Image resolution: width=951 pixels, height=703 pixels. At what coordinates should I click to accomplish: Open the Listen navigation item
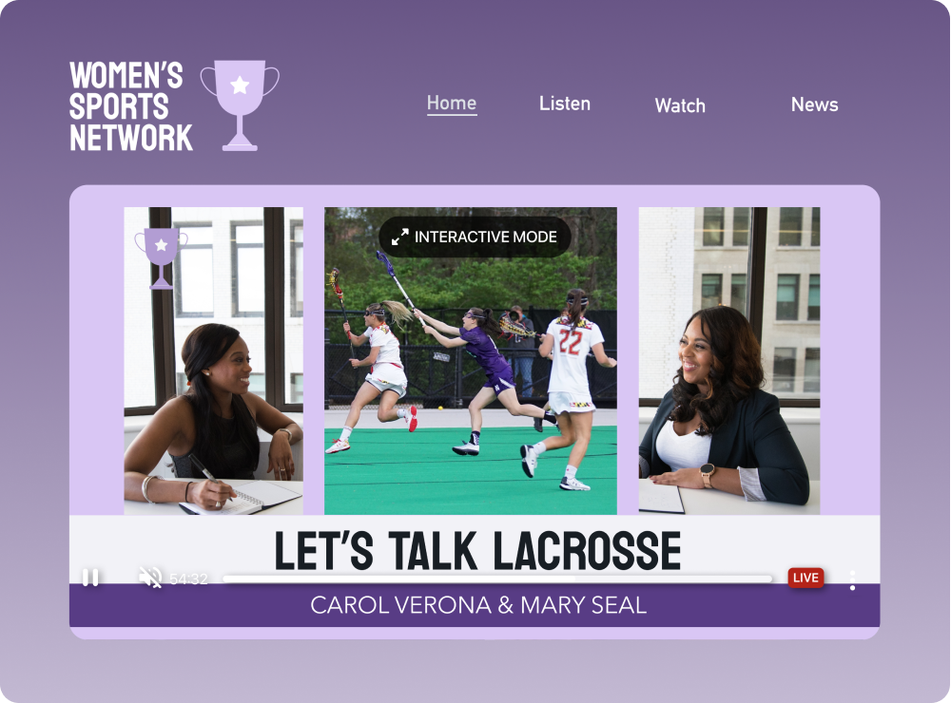pos(565,104)
